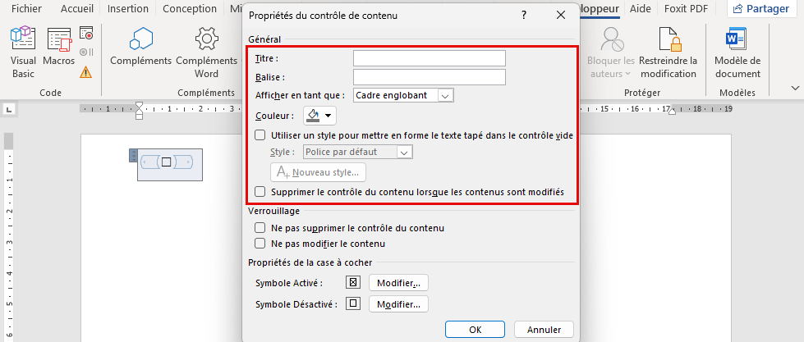Click the Titre text field
This screenshot has height=342, width=804.
coord(430,58)
